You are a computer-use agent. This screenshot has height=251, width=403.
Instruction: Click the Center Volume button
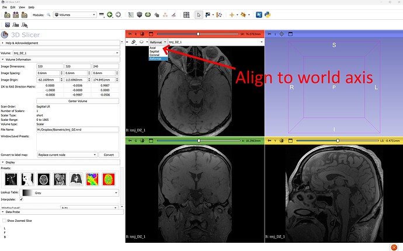point(78,101)
